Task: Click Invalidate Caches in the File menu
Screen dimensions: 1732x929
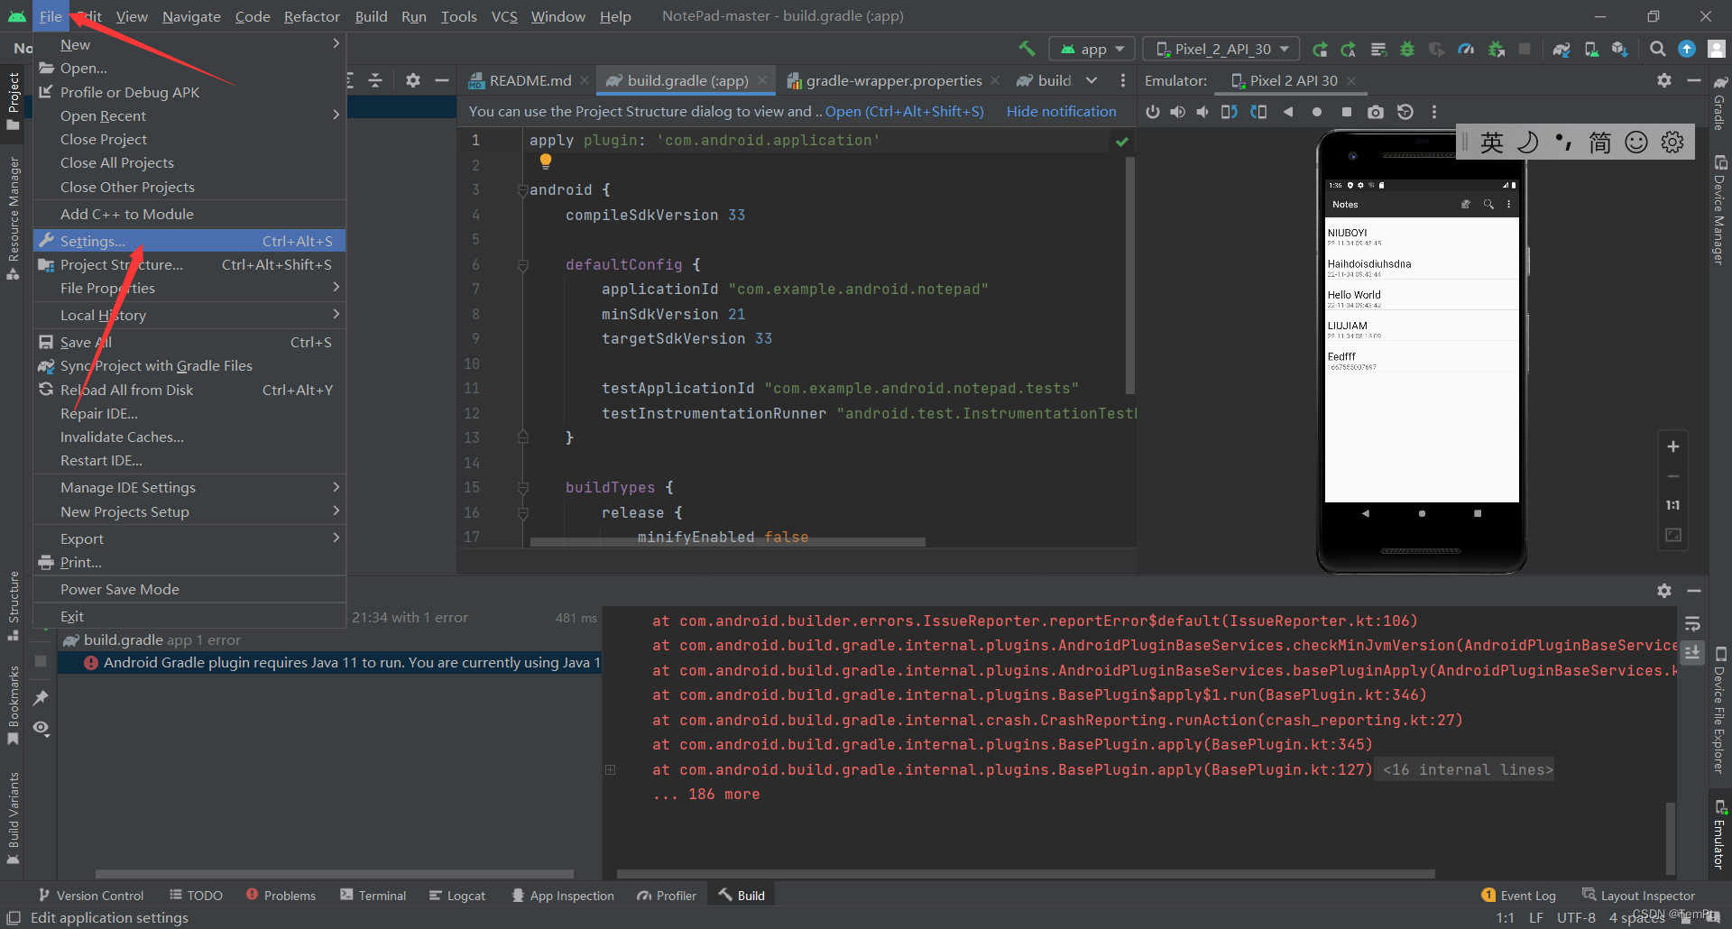Action: (122, 437)
